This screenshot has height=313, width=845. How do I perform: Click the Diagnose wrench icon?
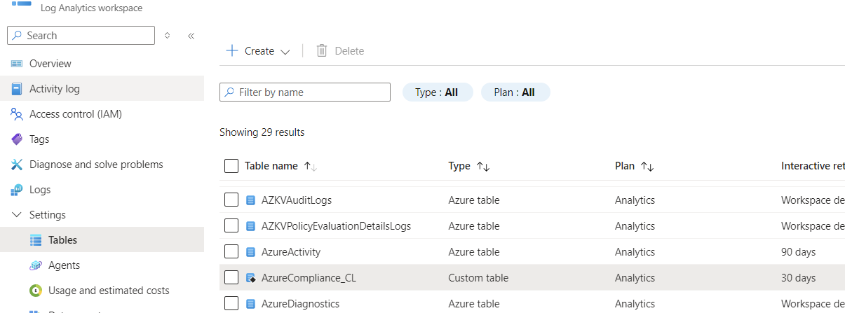[17, 165]
